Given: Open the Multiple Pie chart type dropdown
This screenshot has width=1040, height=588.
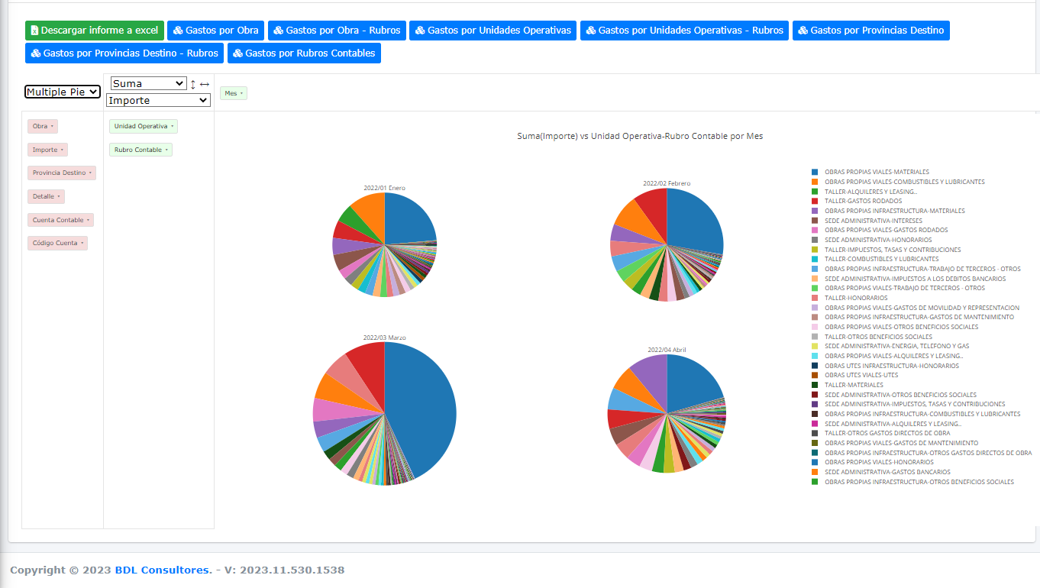Looking at the screenshot, I should point(63,92).
